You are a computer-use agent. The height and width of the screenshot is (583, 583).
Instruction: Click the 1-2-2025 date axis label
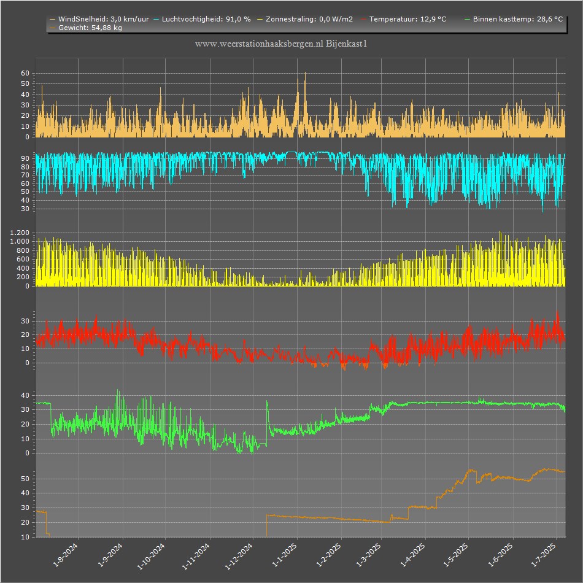pos(329,555)
